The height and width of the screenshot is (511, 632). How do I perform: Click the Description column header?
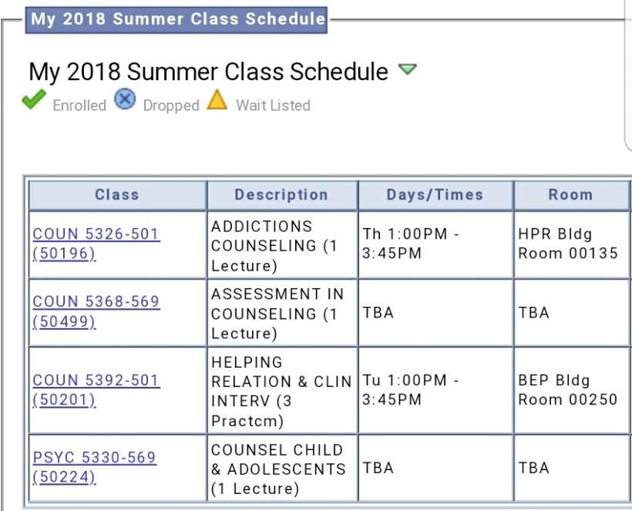pyautogui.click(x=281, y=195)
